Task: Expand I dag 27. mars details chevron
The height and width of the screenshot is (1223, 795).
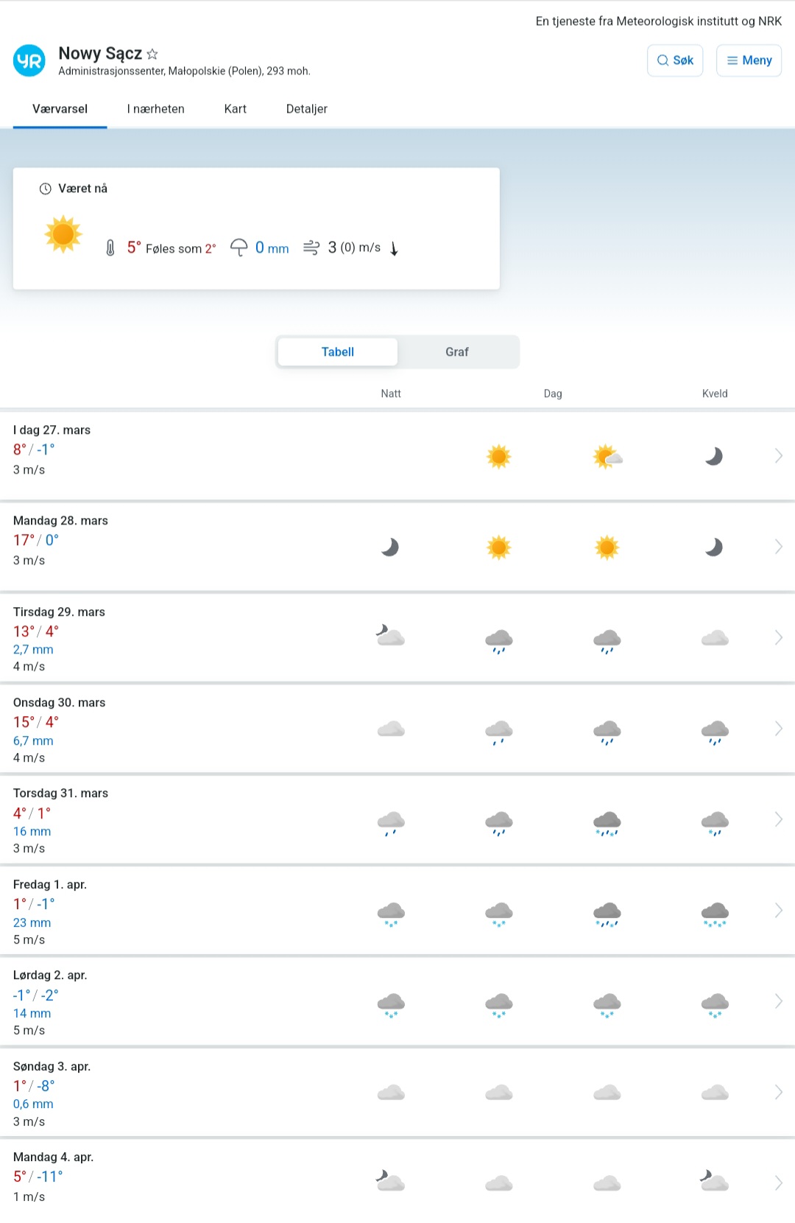Action: pyautogui.click(x=778, y=456)
